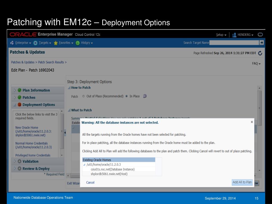This screenshot has height=204, width=272.
Task: Close the warning dialog with X
Action: point(252,122)
